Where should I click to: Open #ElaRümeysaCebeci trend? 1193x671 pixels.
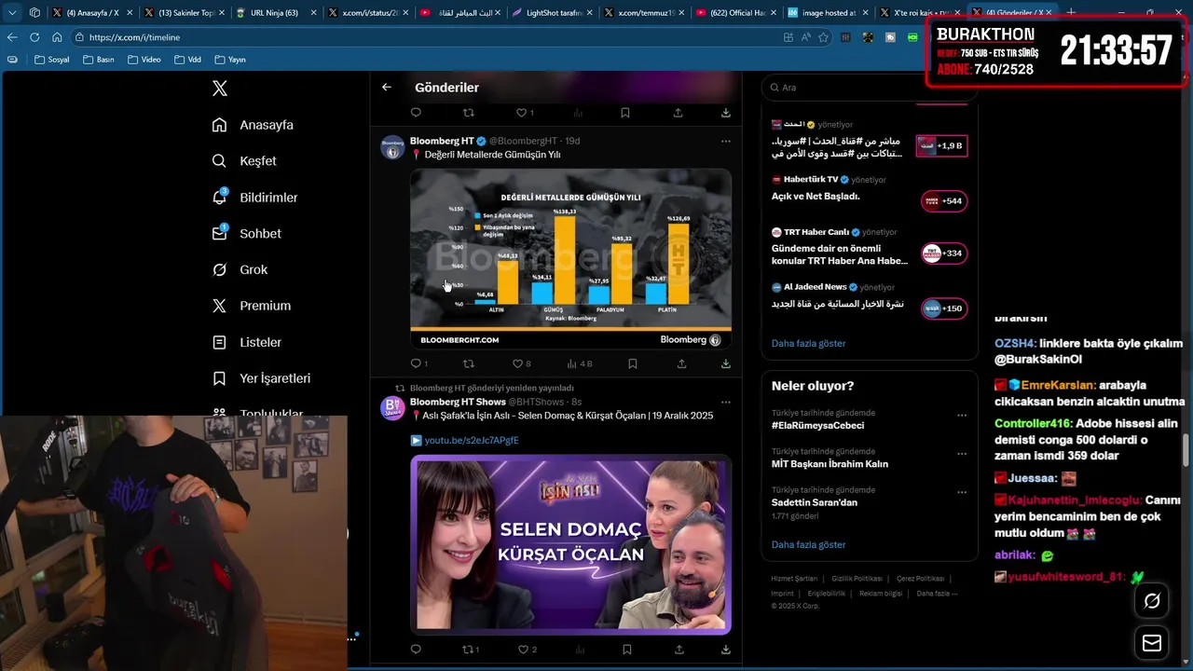[817, 426]
